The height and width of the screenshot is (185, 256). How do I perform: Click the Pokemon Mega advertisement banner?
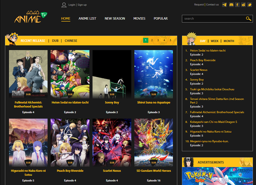217,176
